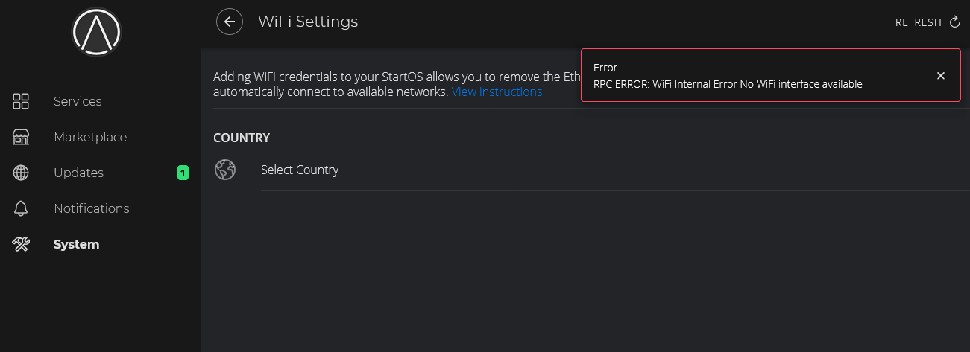Click the back arrow beside WiFi Settings

point(230,22)
